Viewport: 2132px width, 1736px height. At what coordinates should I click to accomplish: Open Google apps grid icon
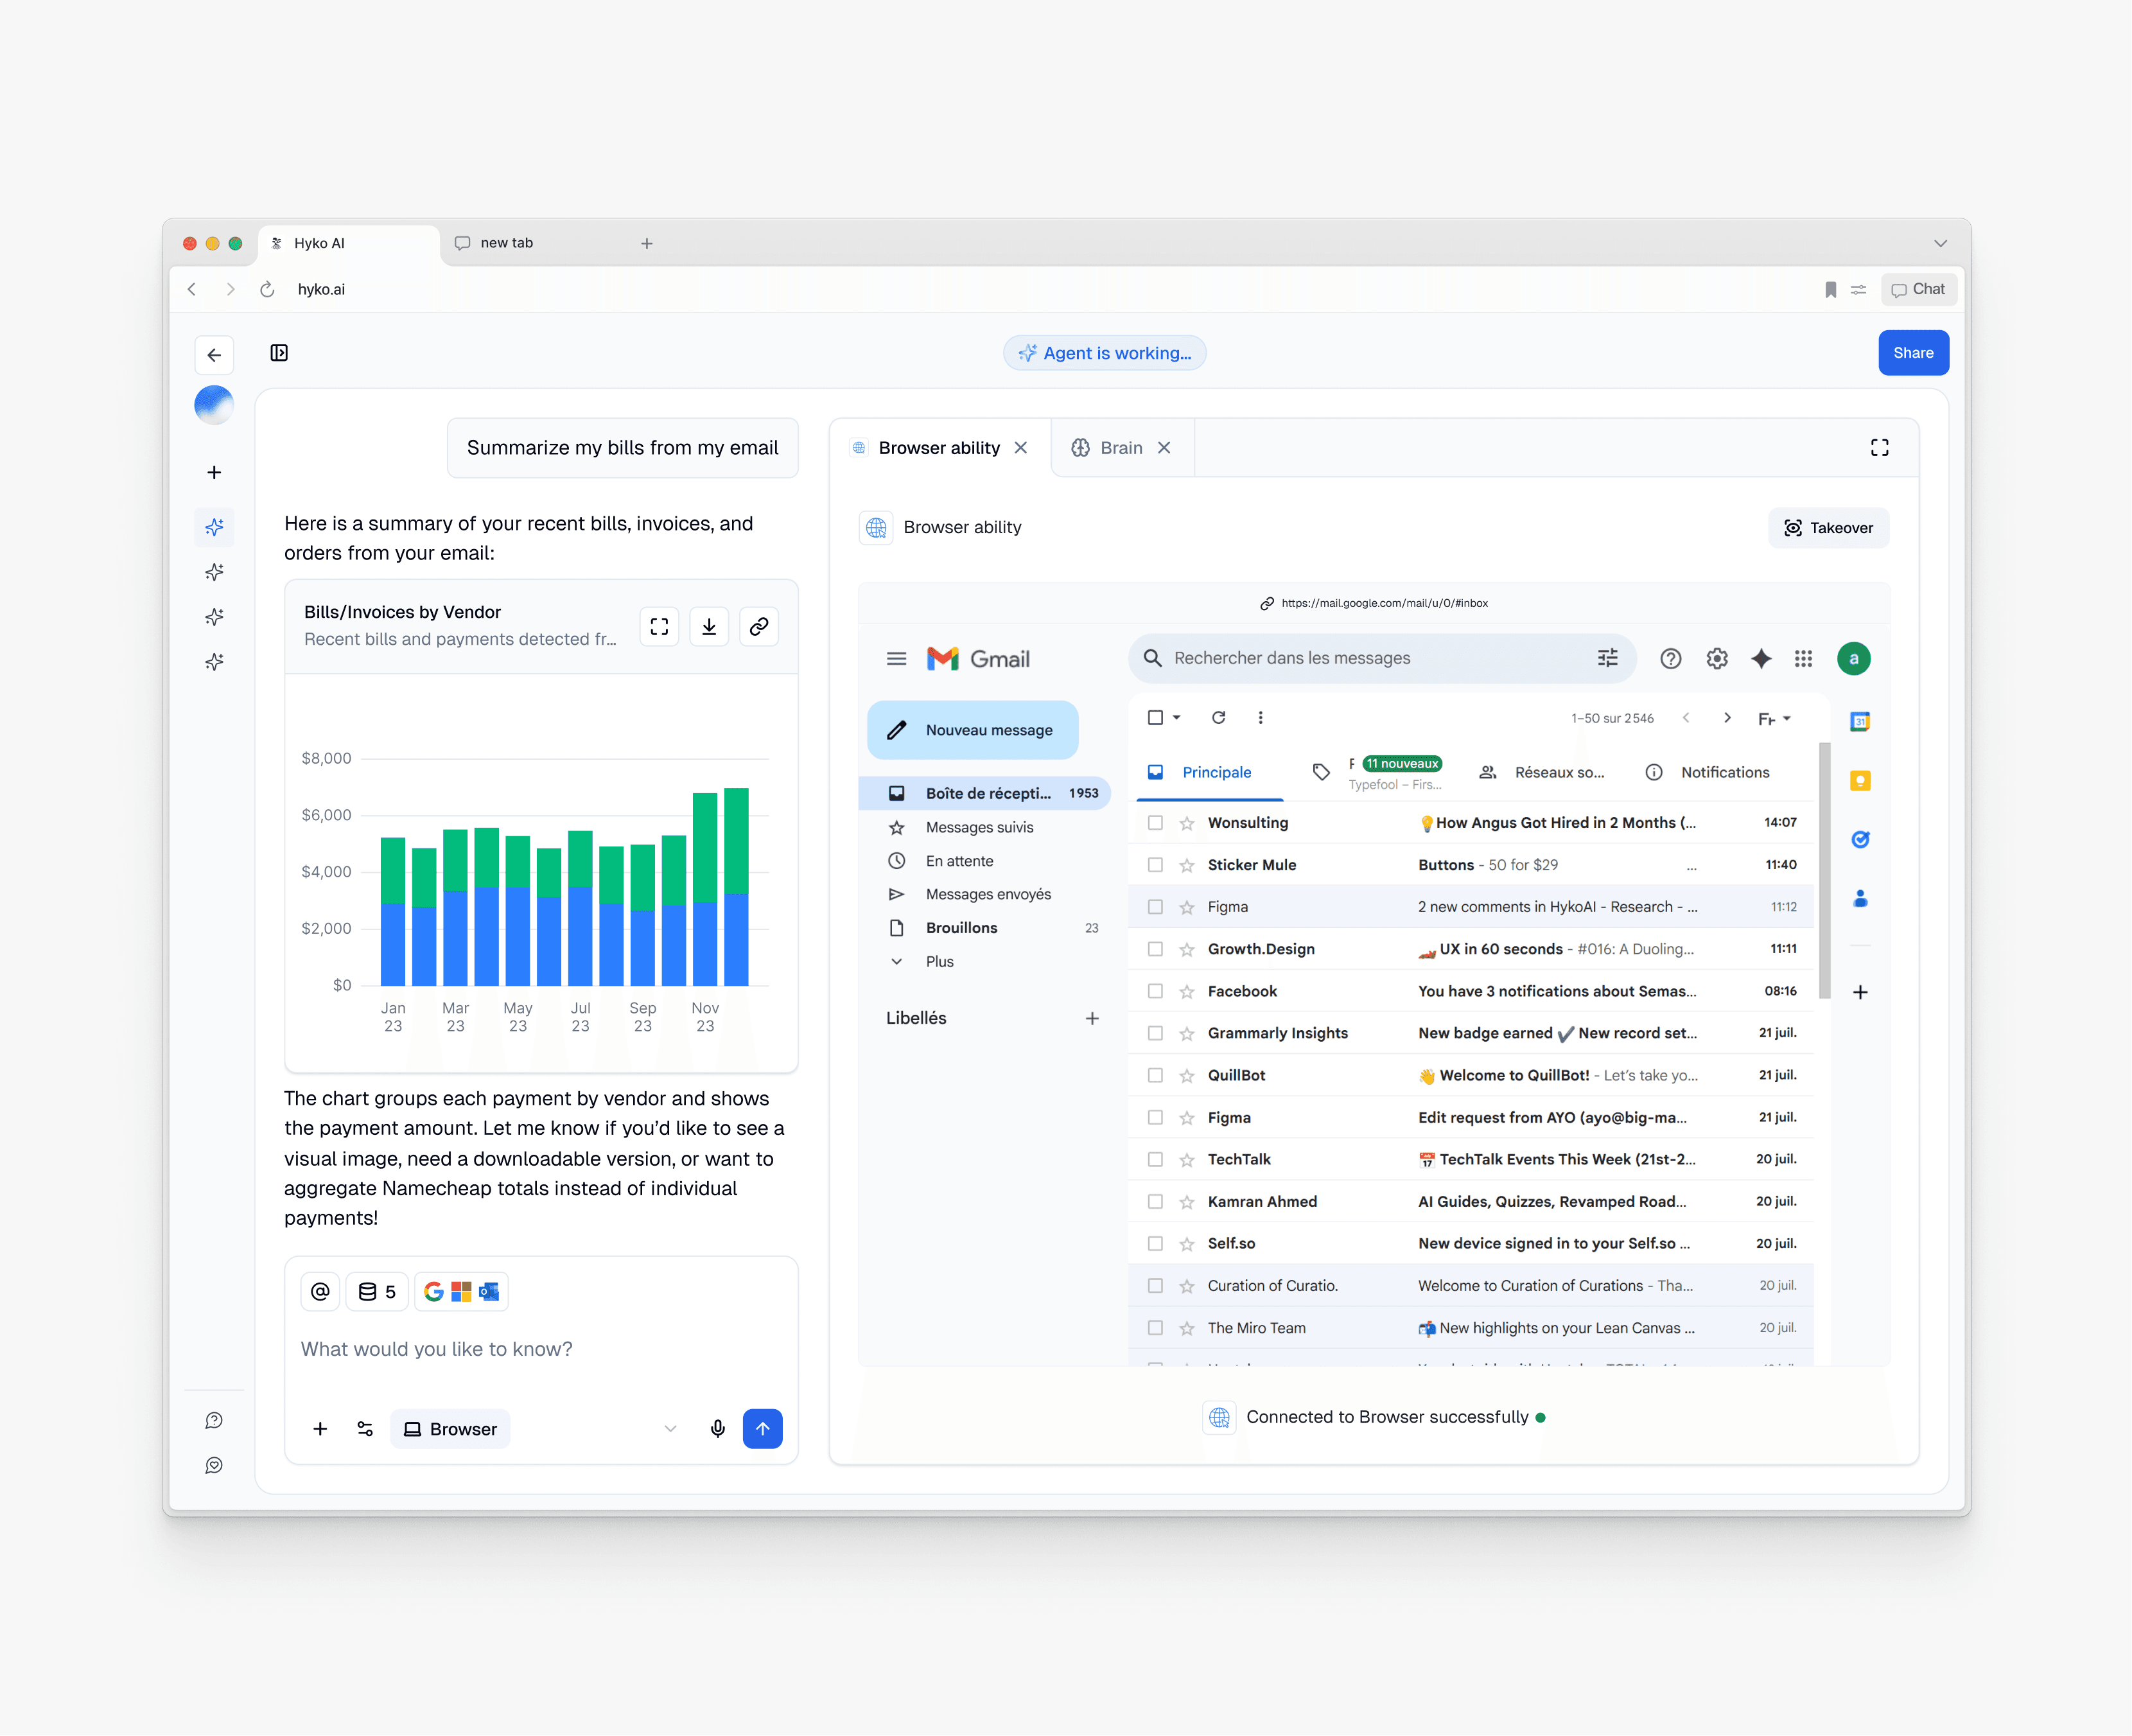pos(1803,658)
